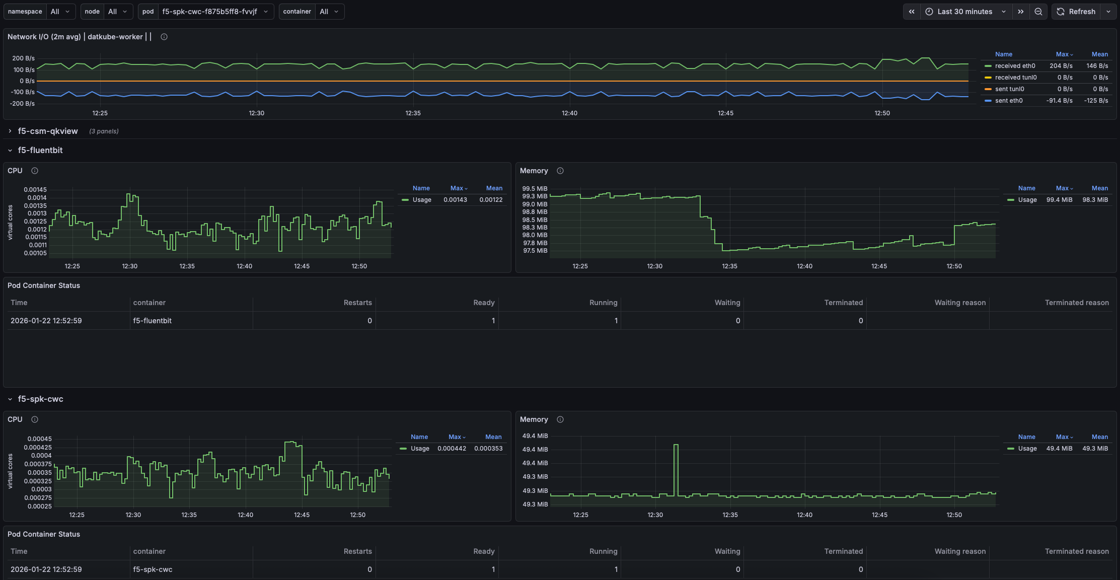Image resolution: width=1120 pixels, height=580 pixels.
Task: Toggle sent eth0 series in legend
Action: point(1009,101)
